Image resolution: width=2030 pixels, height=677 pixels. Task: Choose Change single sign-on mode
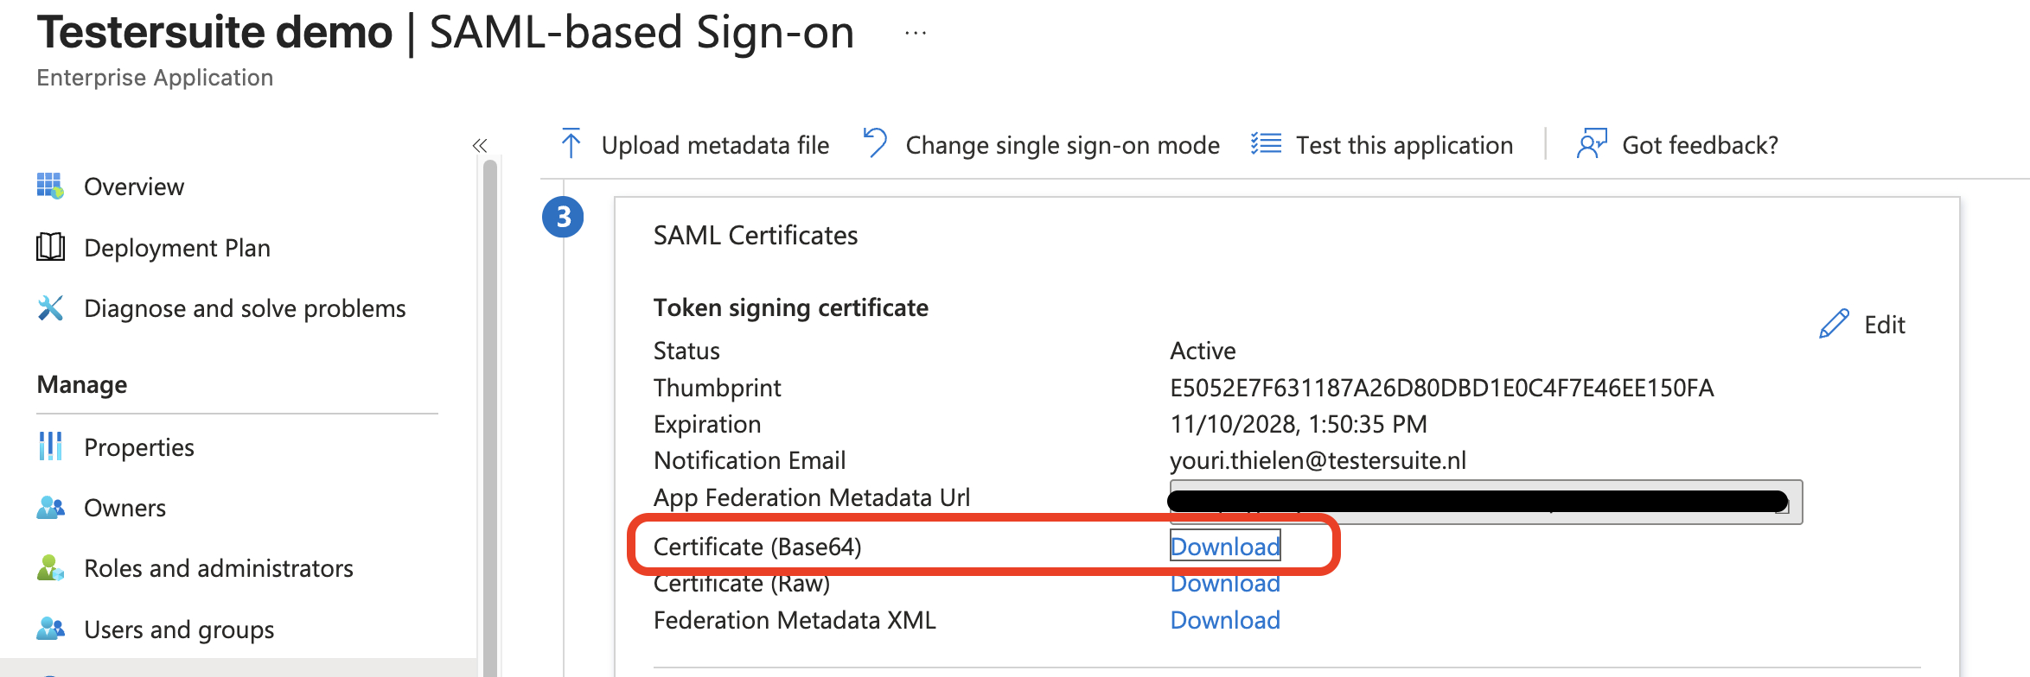(1042, 145)
